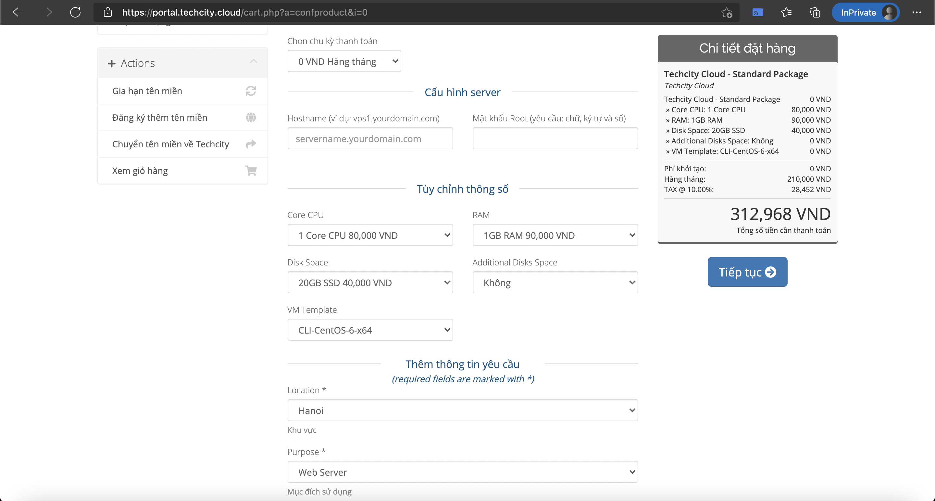The height and width of the screenshot is (501, 935).
Task: Click cart icon beside Xem giỏ hàng
Action: click(251, 170)
